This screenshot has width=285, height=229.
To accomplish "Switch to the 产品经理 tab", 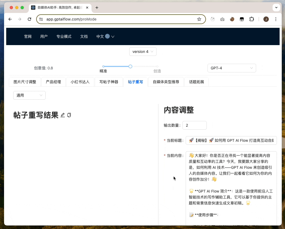I will coord(53,82).
